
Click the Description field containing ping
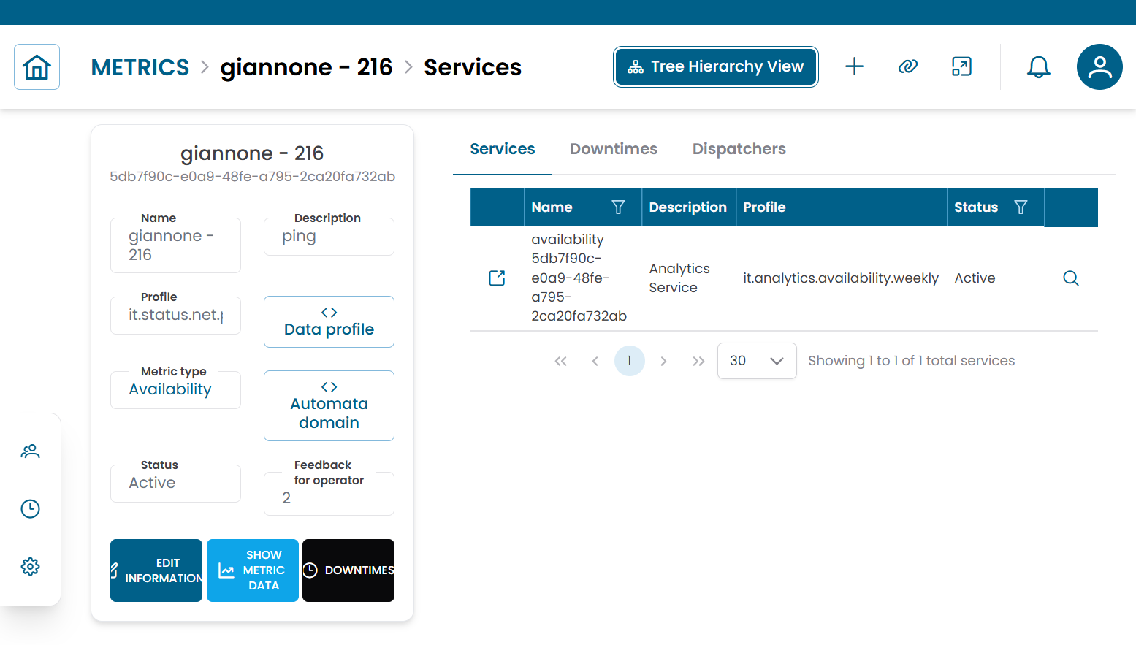point(329,237)
